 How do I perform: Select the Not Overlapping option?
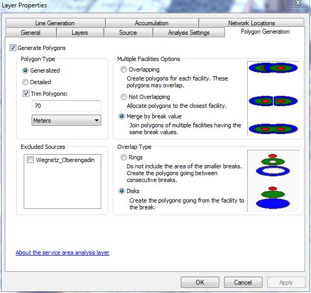coord(123,97)
